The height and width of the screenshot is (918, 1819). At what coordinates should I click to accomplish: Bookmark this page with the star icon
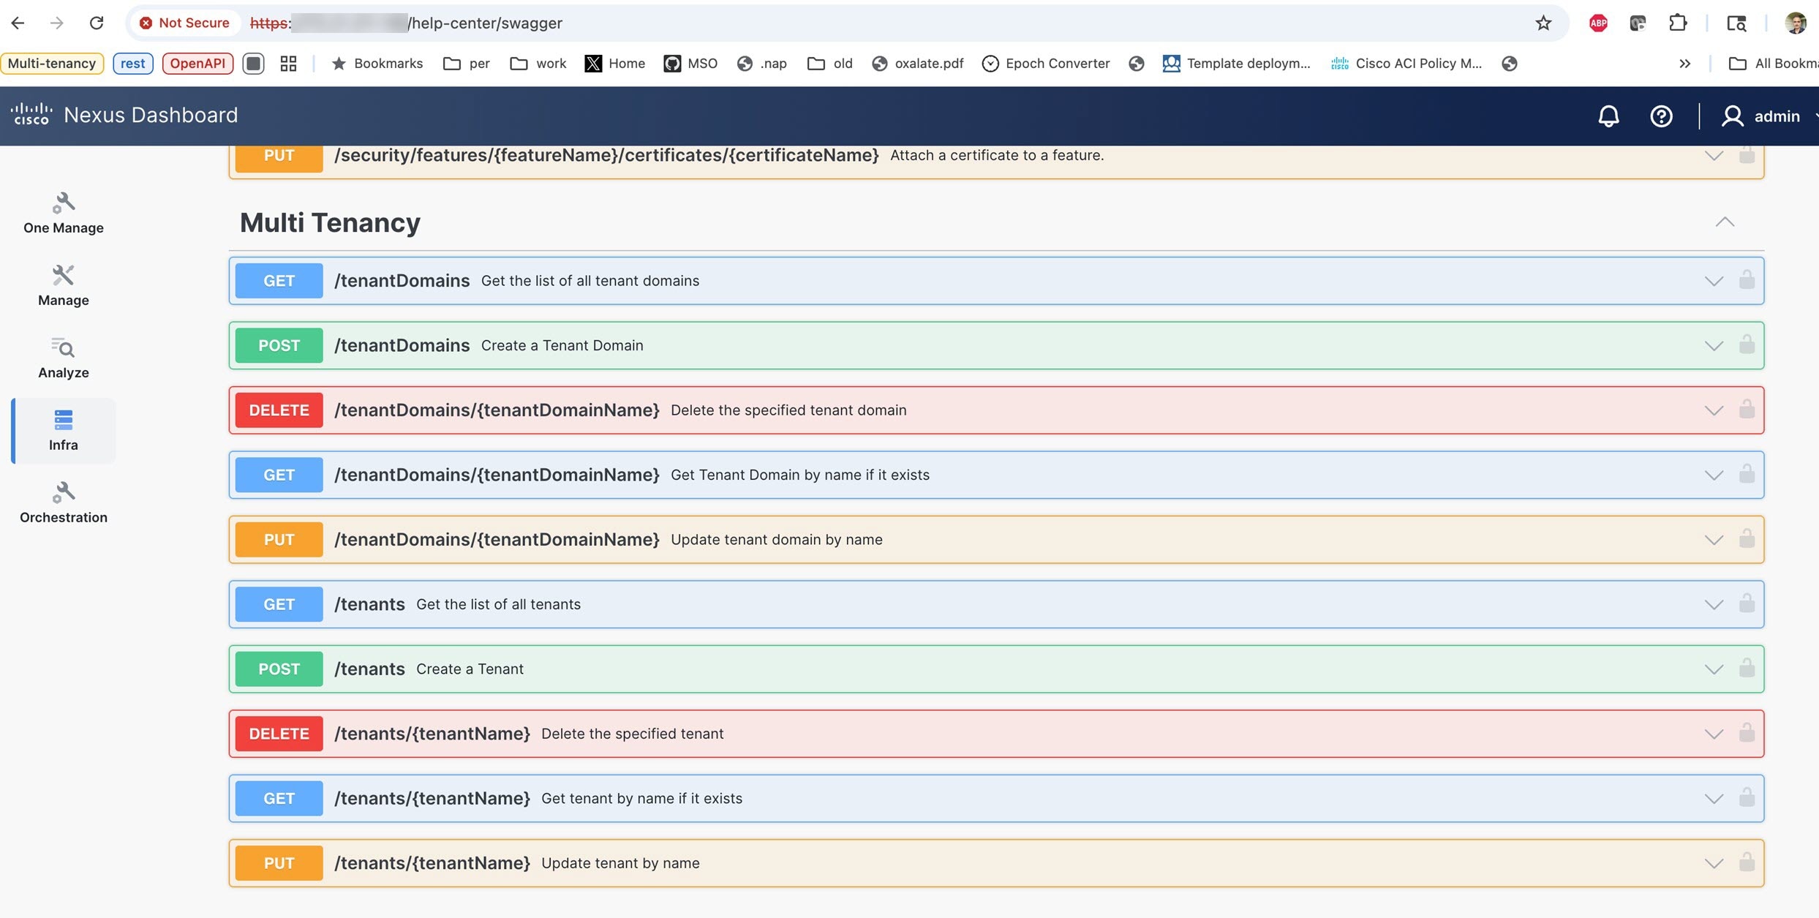tap(1543, 23)
